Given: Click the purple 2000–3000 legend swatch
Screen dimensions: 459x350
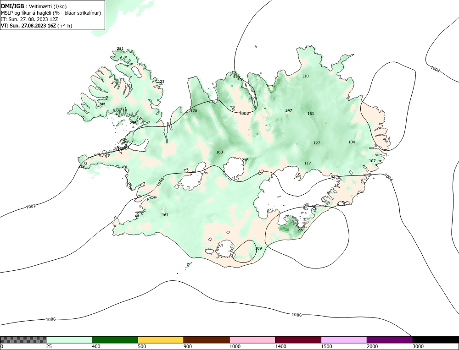Looking at the screenshot, I should point(390,340).
